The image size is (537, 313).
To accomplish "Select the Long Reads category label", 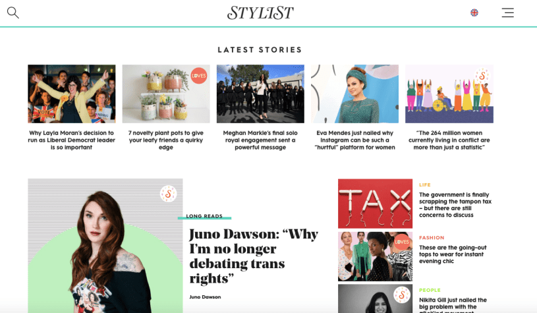I will (204, 216).
